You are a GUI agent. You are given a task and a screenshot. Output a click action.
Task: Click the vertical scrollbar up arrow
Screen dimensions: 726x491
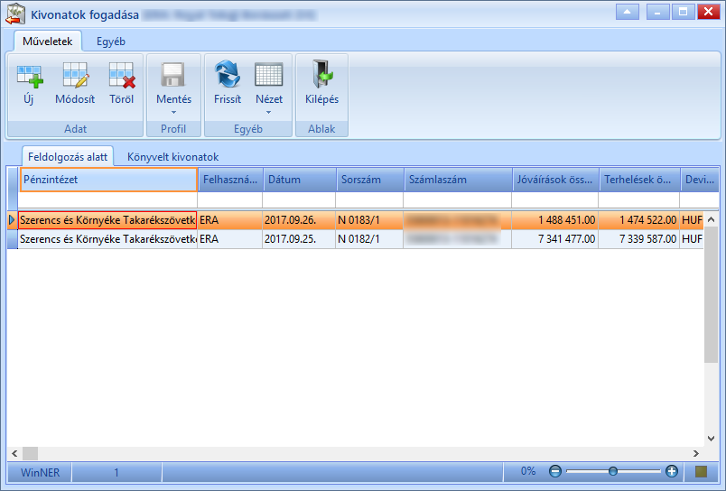[712, 220]
